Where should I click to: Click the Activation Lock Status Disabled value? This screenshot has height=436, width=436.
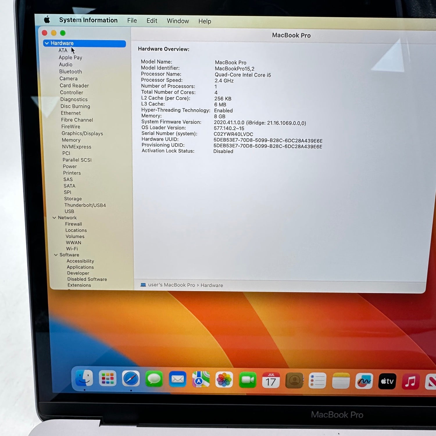click(x=223, y=151)
